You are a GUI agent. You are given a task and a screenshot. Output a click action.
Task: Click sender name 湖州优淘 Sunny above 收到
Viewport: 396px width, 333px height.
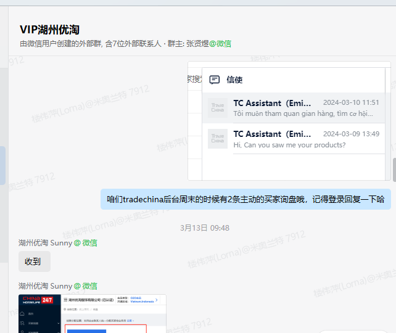point(45,243)
